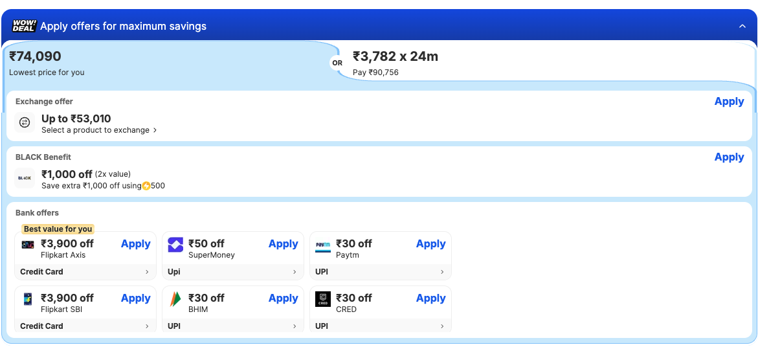Viewport: 758px width, 347px height.
Task: Click the exchange arrows icon
Action: click(x=25, y=123)
